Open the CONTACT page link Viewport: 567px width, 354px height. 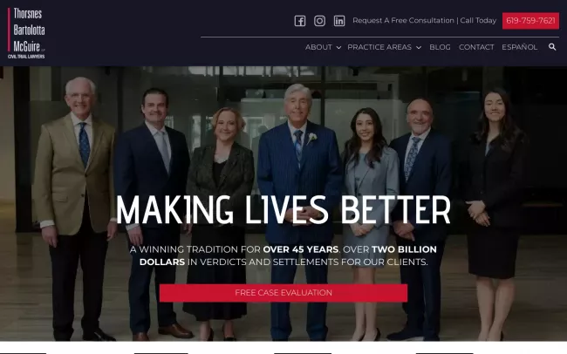coord(476,47)
